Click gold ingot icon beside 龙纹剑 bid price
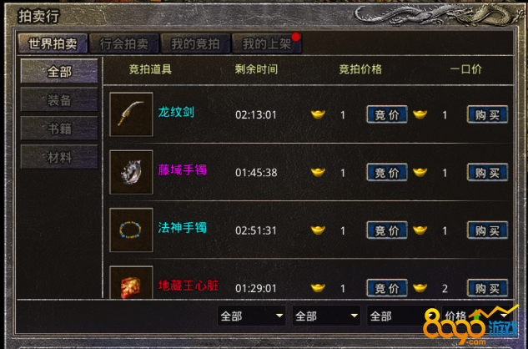The width and height of the screenshot is (528, 349). pyautogui.click(x=318, y=114)
